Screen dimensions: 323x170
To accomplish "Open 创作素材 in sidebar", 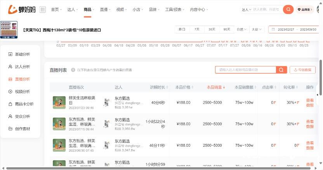I will tap(19, 129).
